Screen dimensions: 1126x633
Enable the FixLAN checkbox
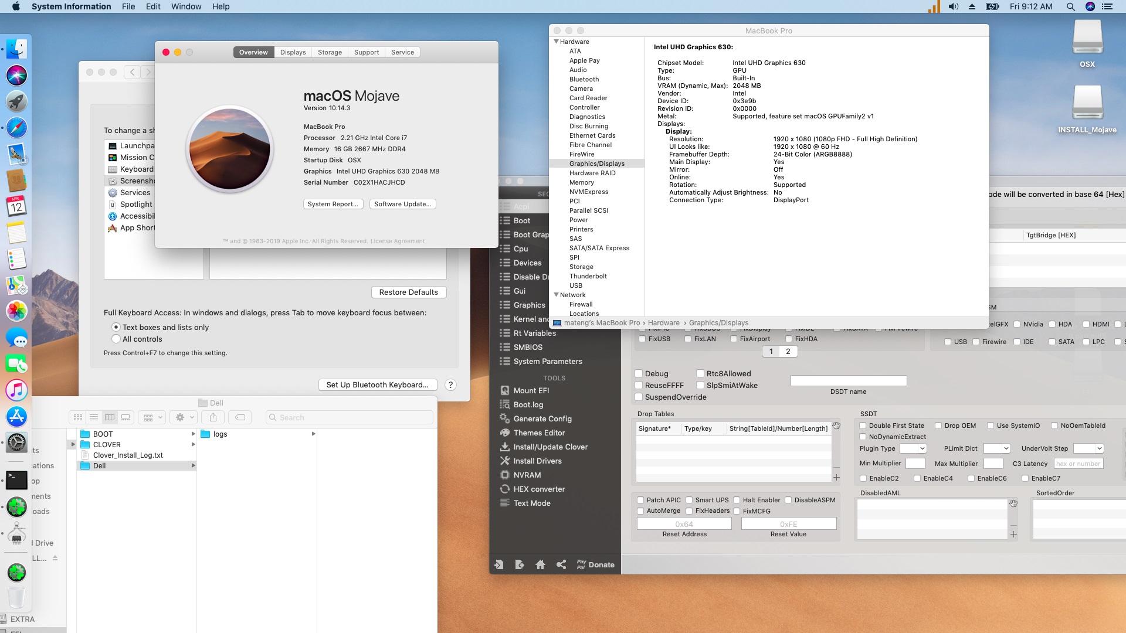[x=688, y=339]
